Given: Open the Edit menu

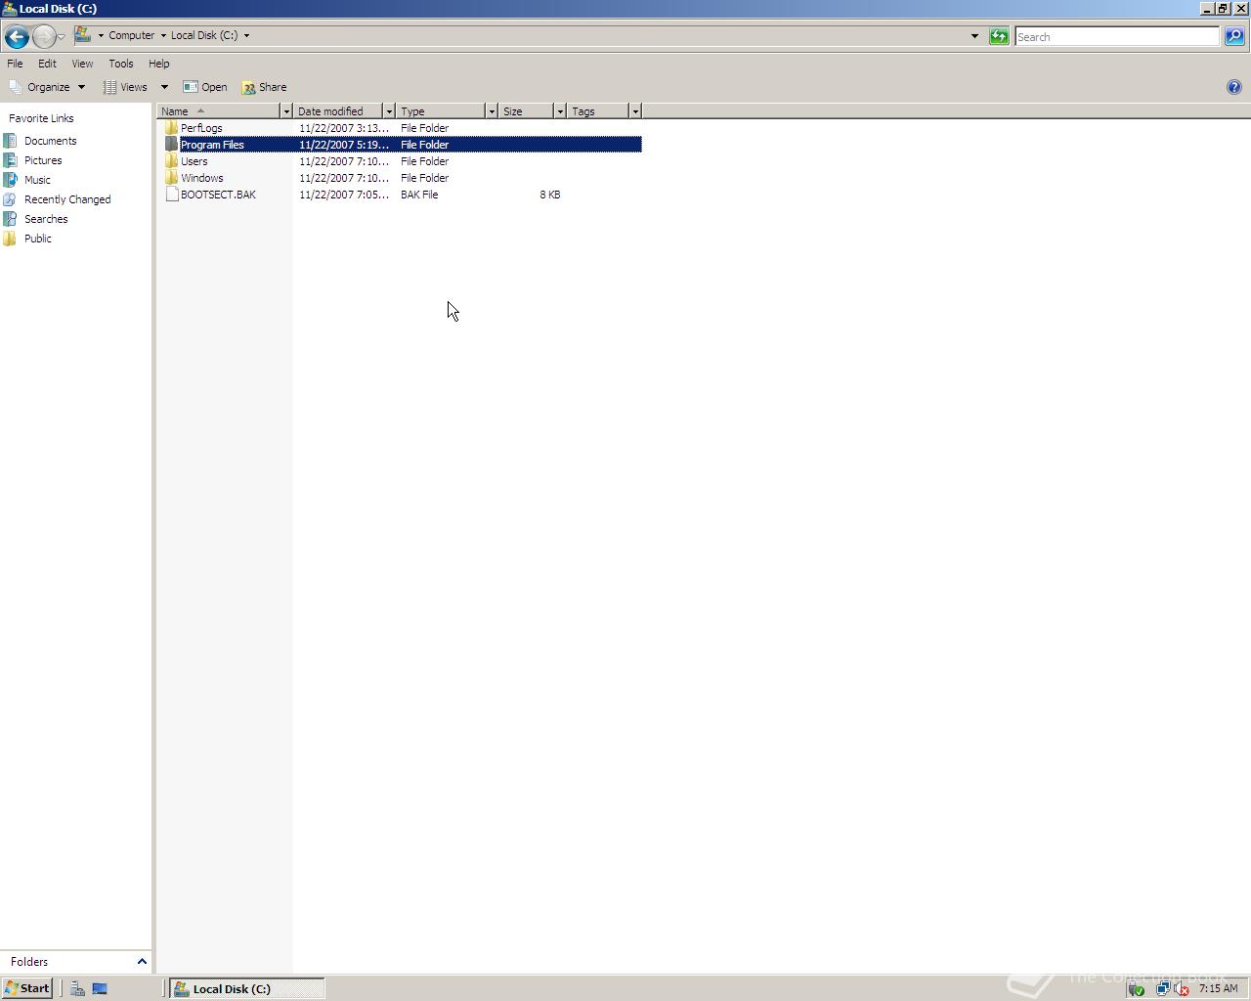Looking at the screenshot, I should (47, 64).
